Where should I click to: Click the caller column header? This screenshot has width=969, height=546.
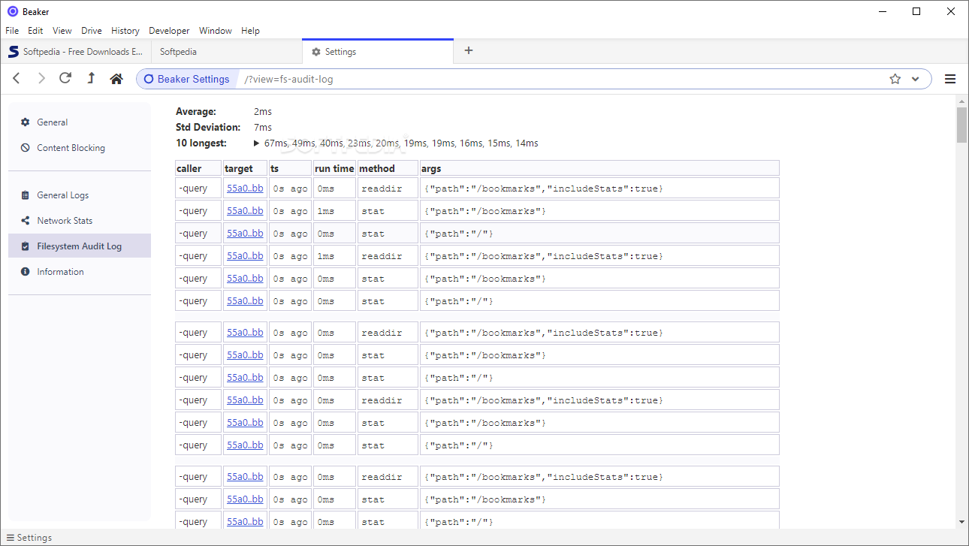pos(198,168)
